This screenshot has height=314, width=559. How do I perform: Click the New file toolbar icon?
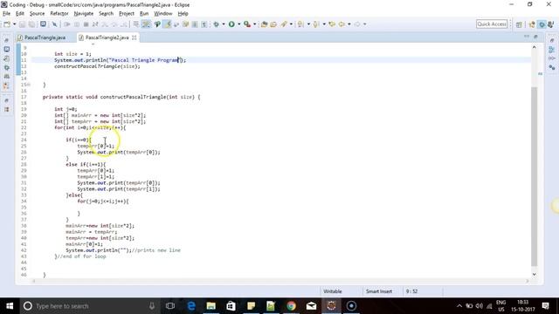(x=7, y=24)
